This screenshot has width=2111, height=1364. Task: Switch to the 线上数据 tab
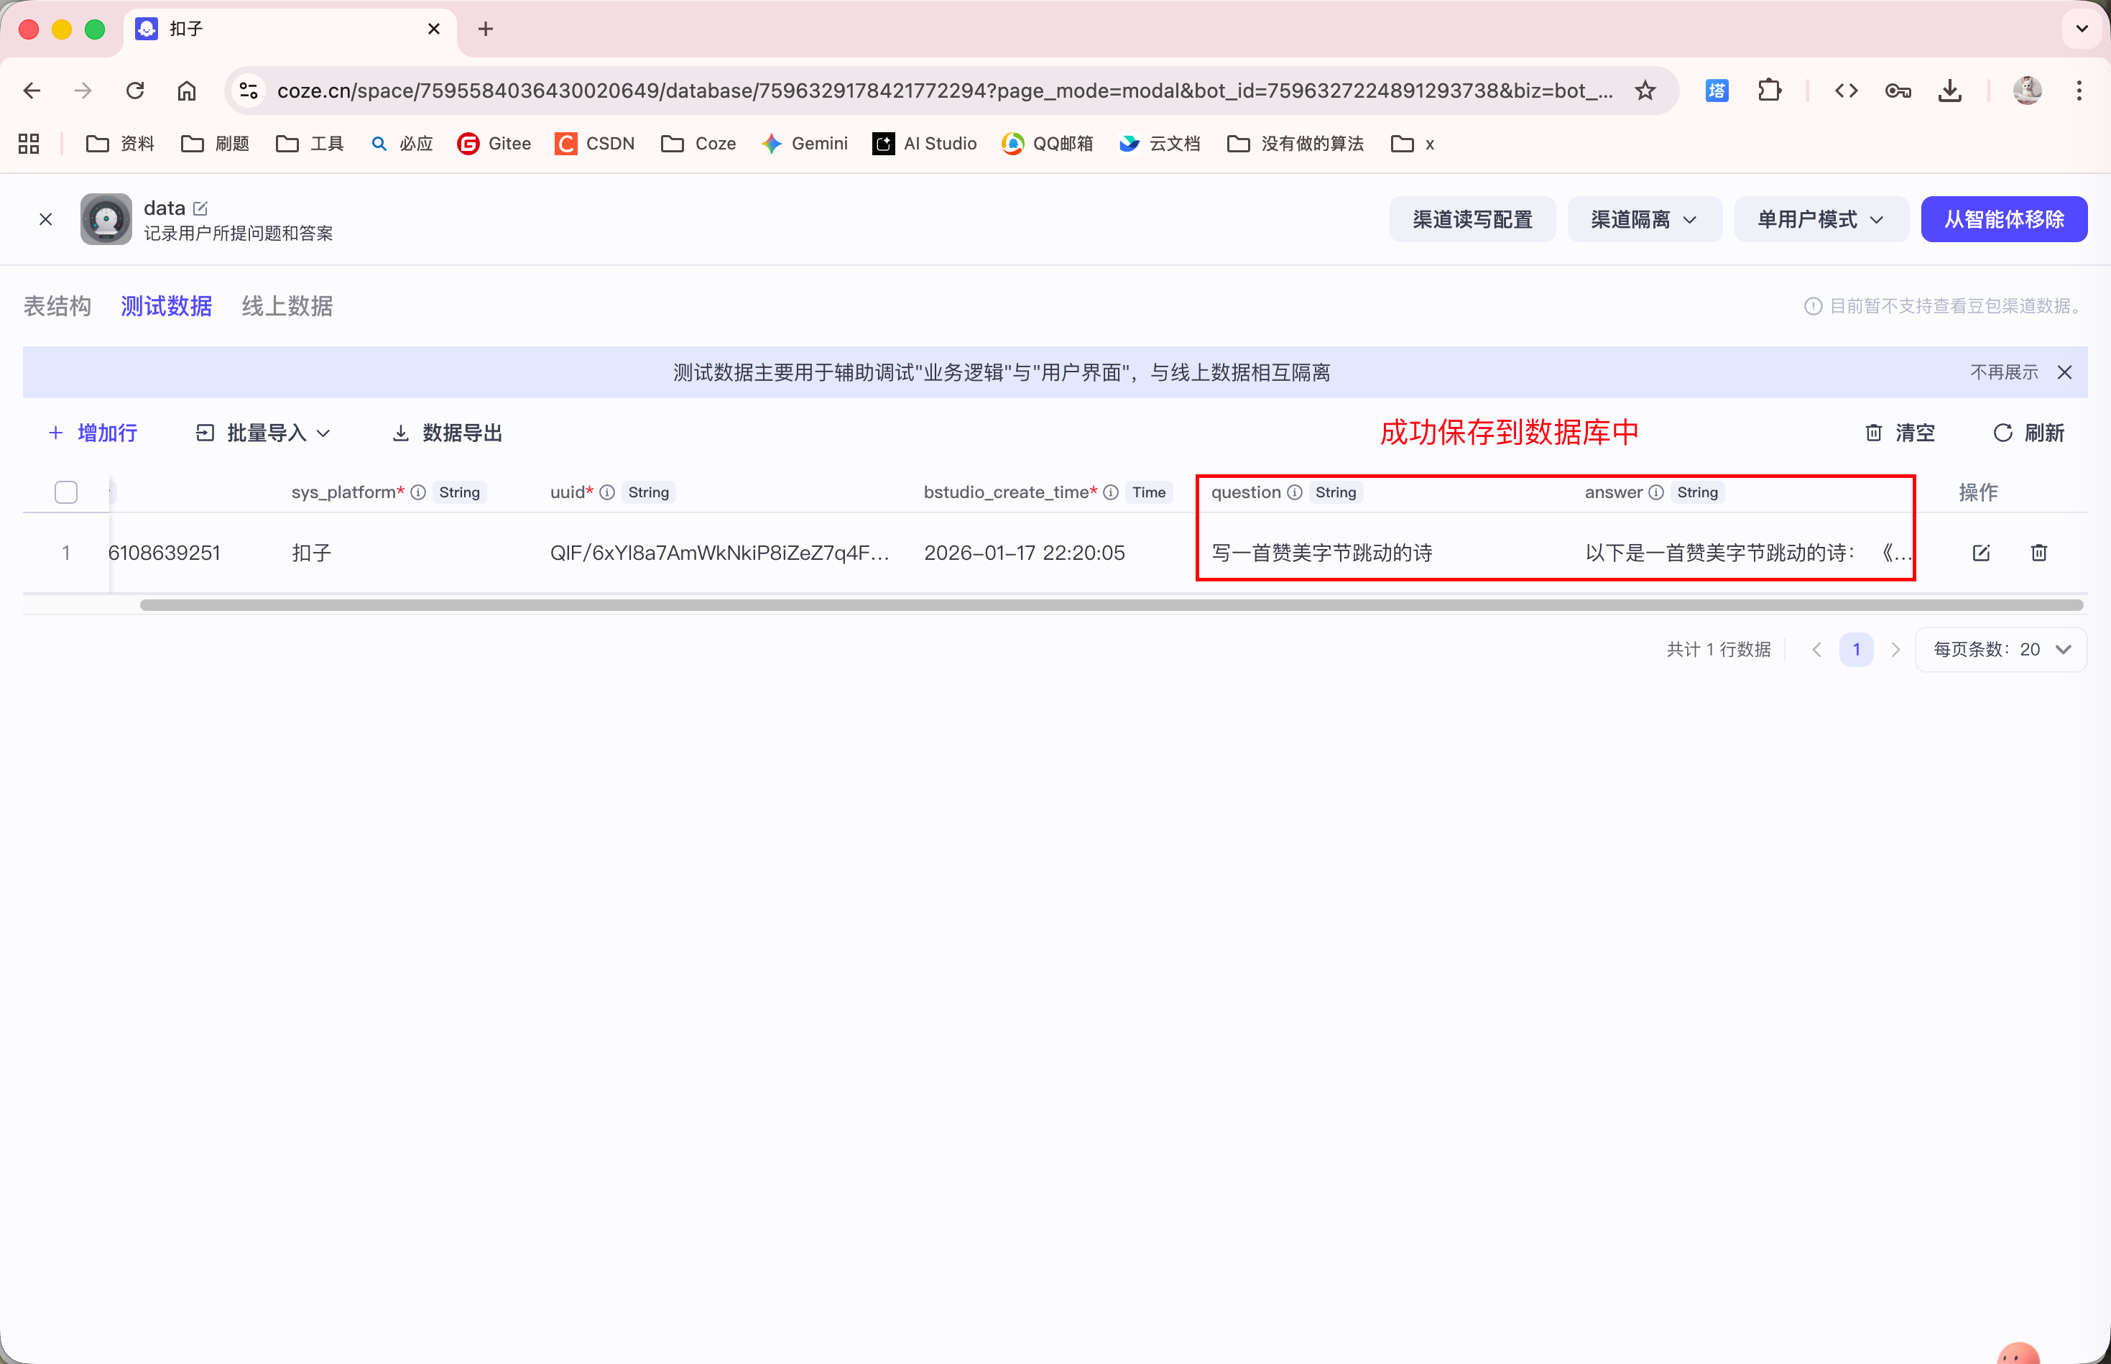[x=287, y=305]
